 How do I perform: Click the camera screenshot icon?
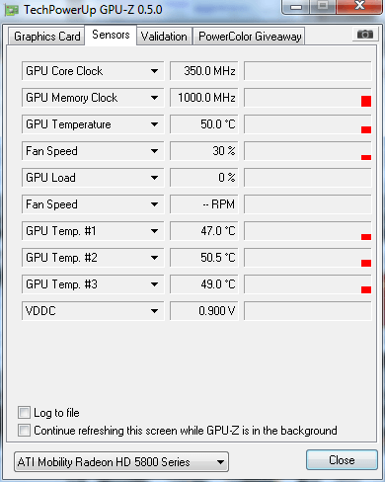364,35
